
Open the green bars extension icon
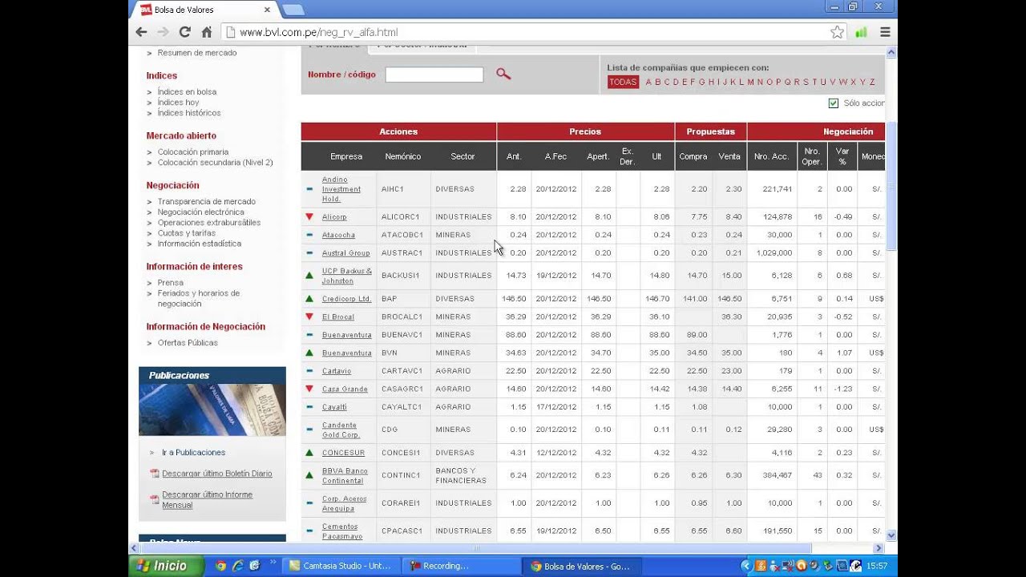pyautogui.click(x=862, y=32)
